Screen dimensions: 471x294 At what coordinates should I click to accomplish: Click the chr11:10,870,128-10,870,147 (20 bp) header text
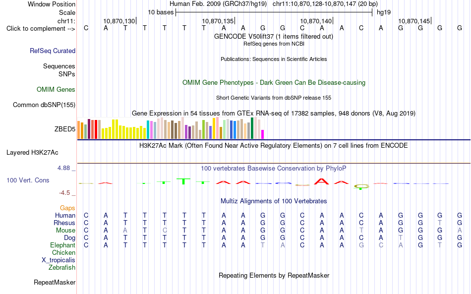point(325,4)
